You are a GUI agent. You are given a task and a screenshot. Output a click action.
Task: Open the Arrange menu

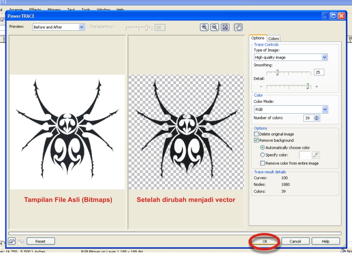pos(16,10)
